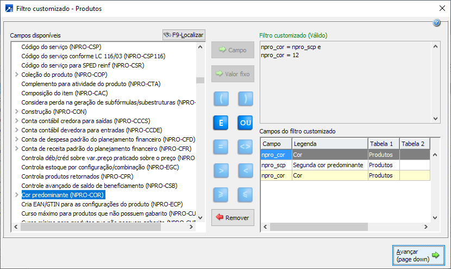Expand Conta de receita padrão node
451x269 pixels.
(x=17, y=149)
